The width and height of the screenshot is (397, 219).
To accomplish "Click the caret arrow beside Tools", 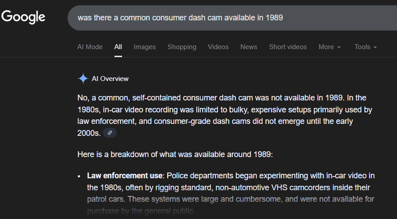I will click(x=375, y=47).
